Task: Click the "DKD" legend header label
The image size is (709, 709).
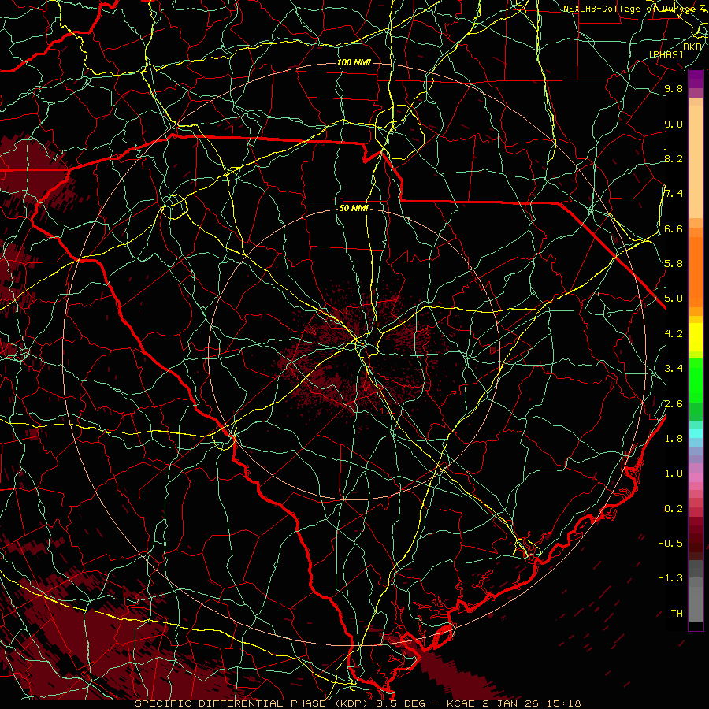Action: (x=692, y=46)
